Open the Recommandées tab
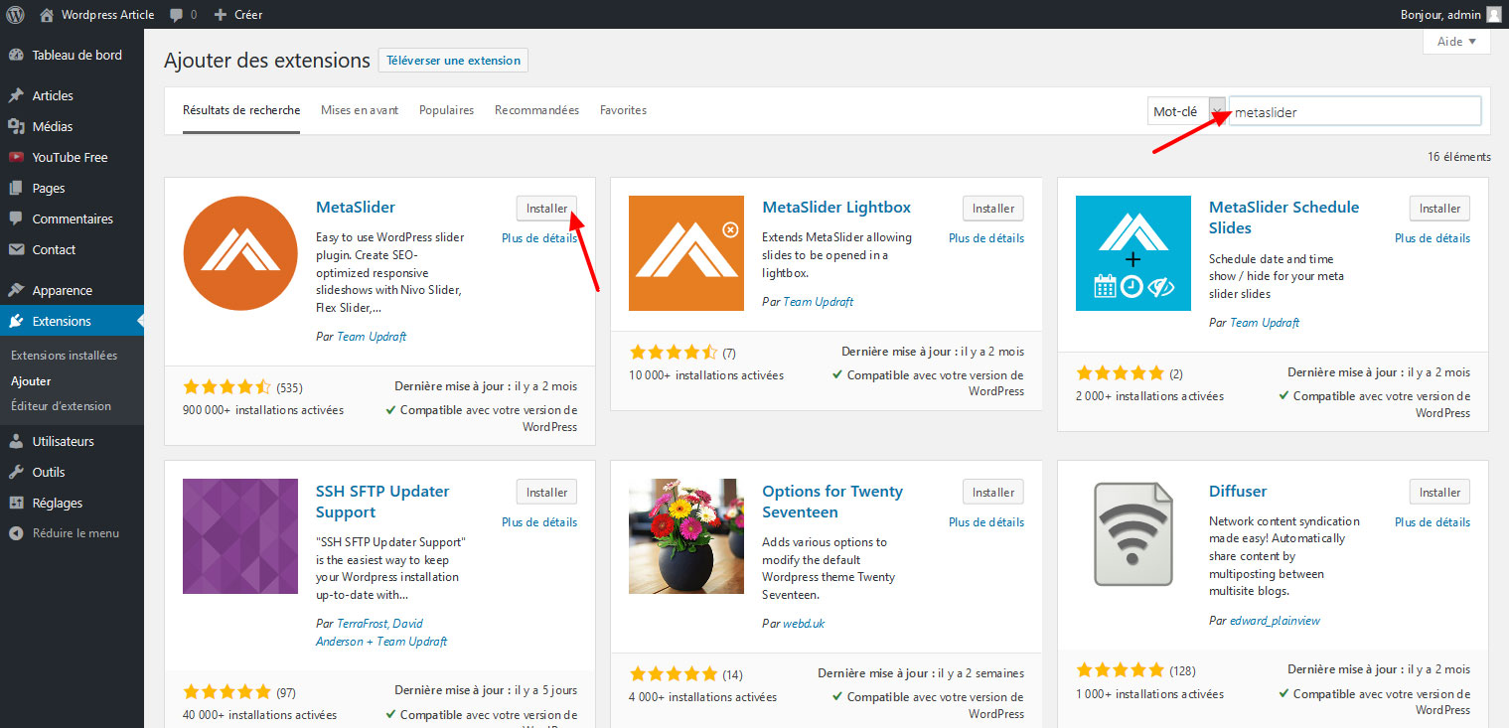This screenshot has height=728, width=1509. tap(536, 110)
